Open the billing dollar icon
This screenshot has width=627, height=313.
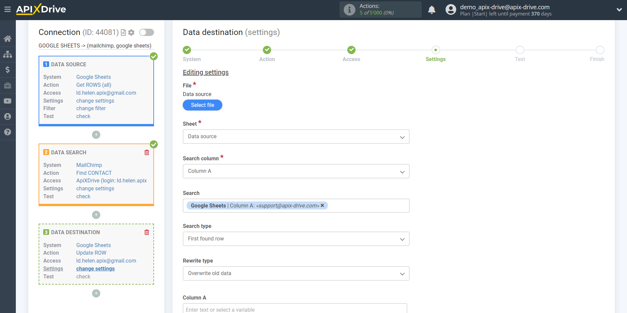point(8,70)
